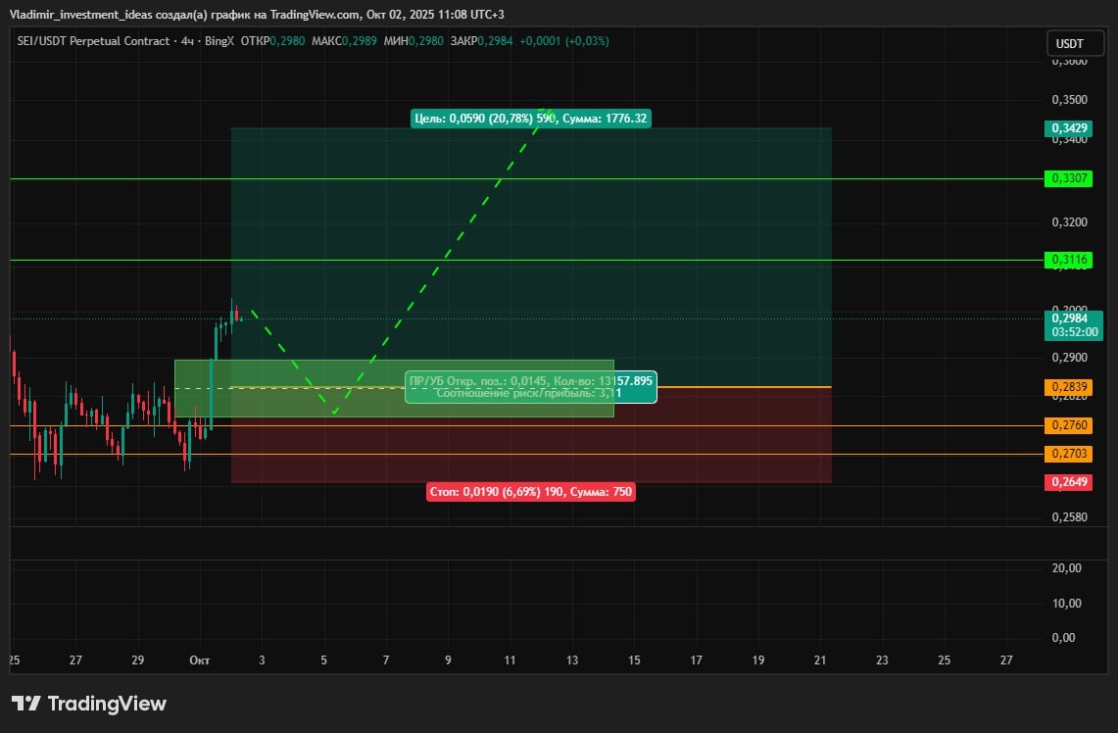Click the 'Окт' date label on time axis

tap(200, 660)
